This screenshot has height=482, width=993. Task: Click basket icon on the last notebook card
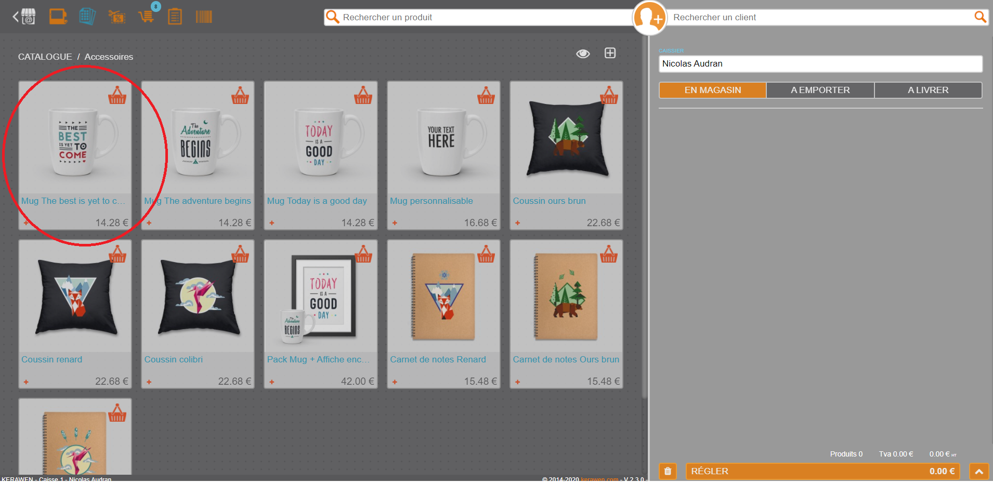117,413
